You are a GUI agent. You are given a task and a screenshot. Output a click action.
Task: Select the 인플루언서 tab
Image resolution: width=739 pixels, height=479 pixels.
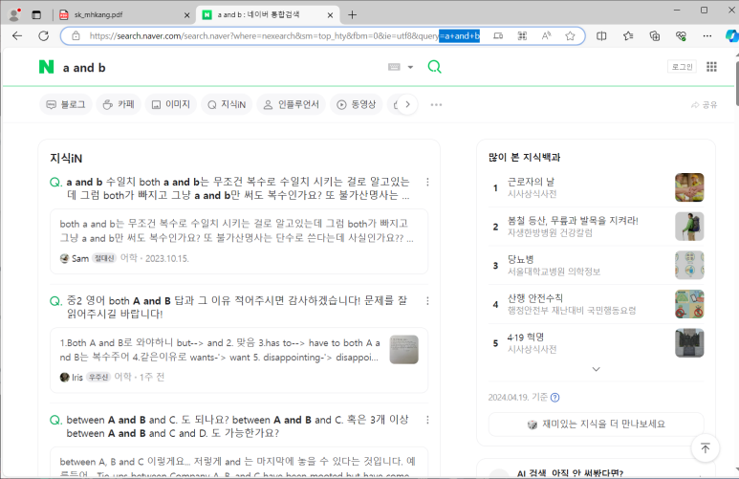click(x=292, y=104)
